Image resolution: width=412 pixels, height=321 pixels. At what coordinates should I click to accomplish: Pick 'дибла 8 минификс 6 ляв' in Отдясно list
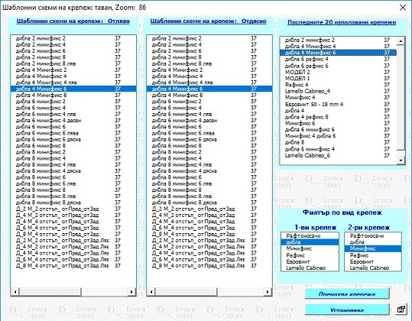click(209, 183)
